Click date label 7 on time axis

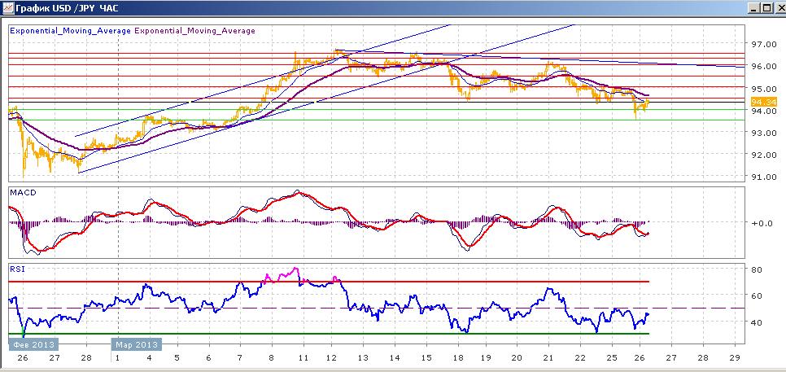pyautogui.click(x=239, y=358)
